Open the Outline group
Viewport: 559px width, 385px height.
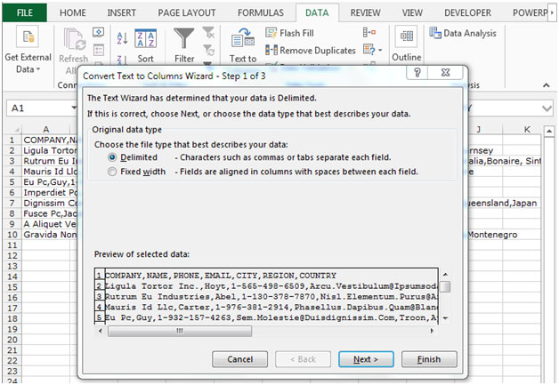point(407,44)
